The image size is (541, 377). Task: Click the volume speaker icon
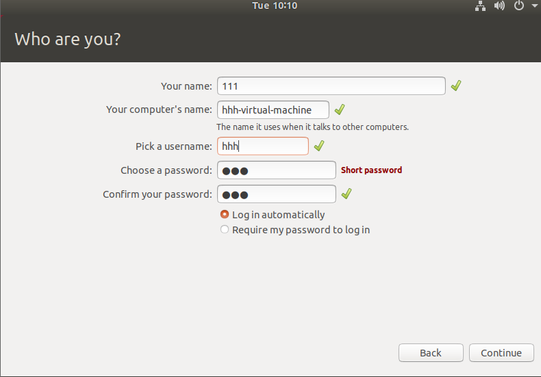pos(499,6)
